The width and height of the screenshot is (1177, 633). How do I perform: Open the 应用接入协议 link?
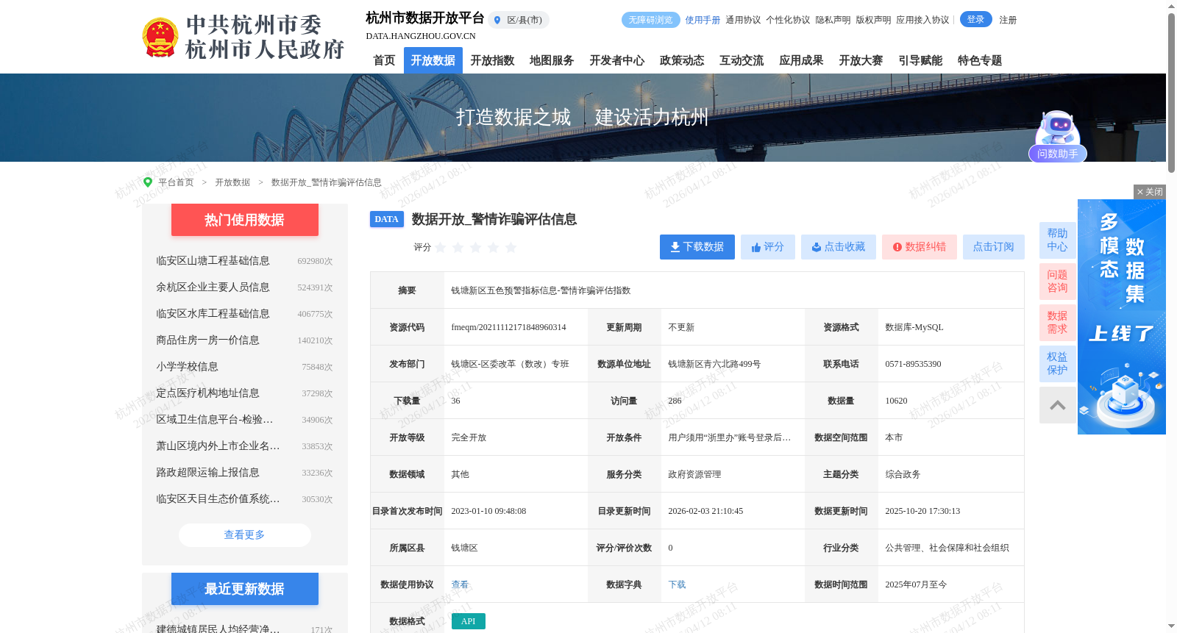click(x=922, y=20)
